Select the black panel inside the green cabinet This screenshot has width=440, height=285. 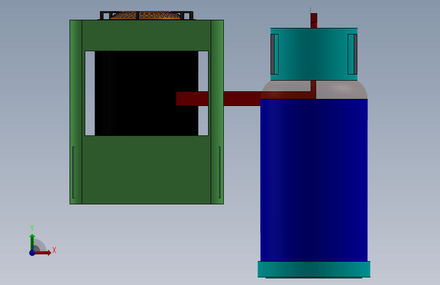147,93
